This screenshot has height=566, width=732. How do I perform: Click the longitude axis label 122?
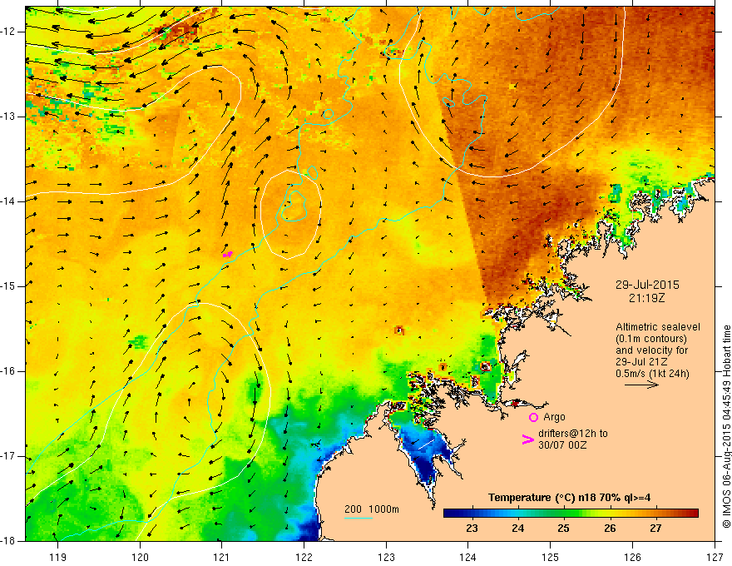point(304,557)
